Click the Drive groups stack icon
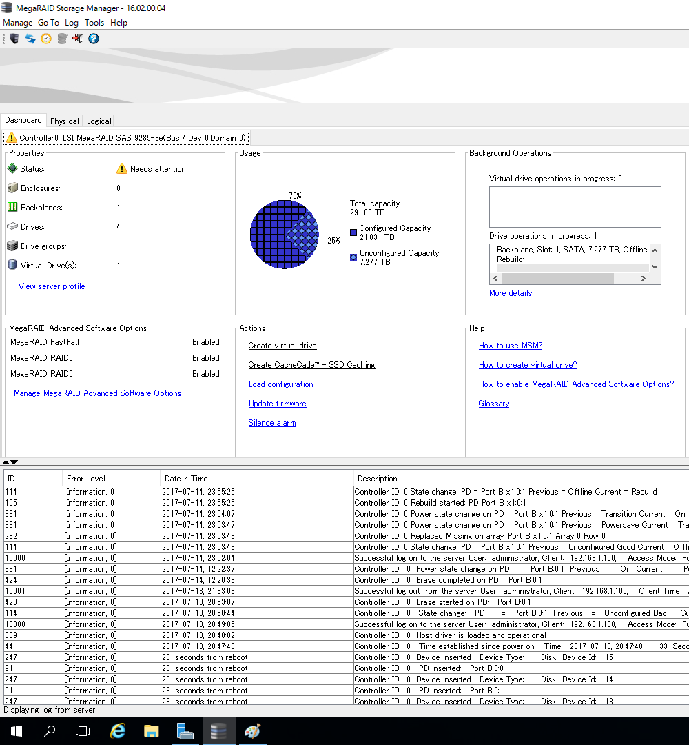Screen dimensions: 689x745 click(x=13, y=246)
